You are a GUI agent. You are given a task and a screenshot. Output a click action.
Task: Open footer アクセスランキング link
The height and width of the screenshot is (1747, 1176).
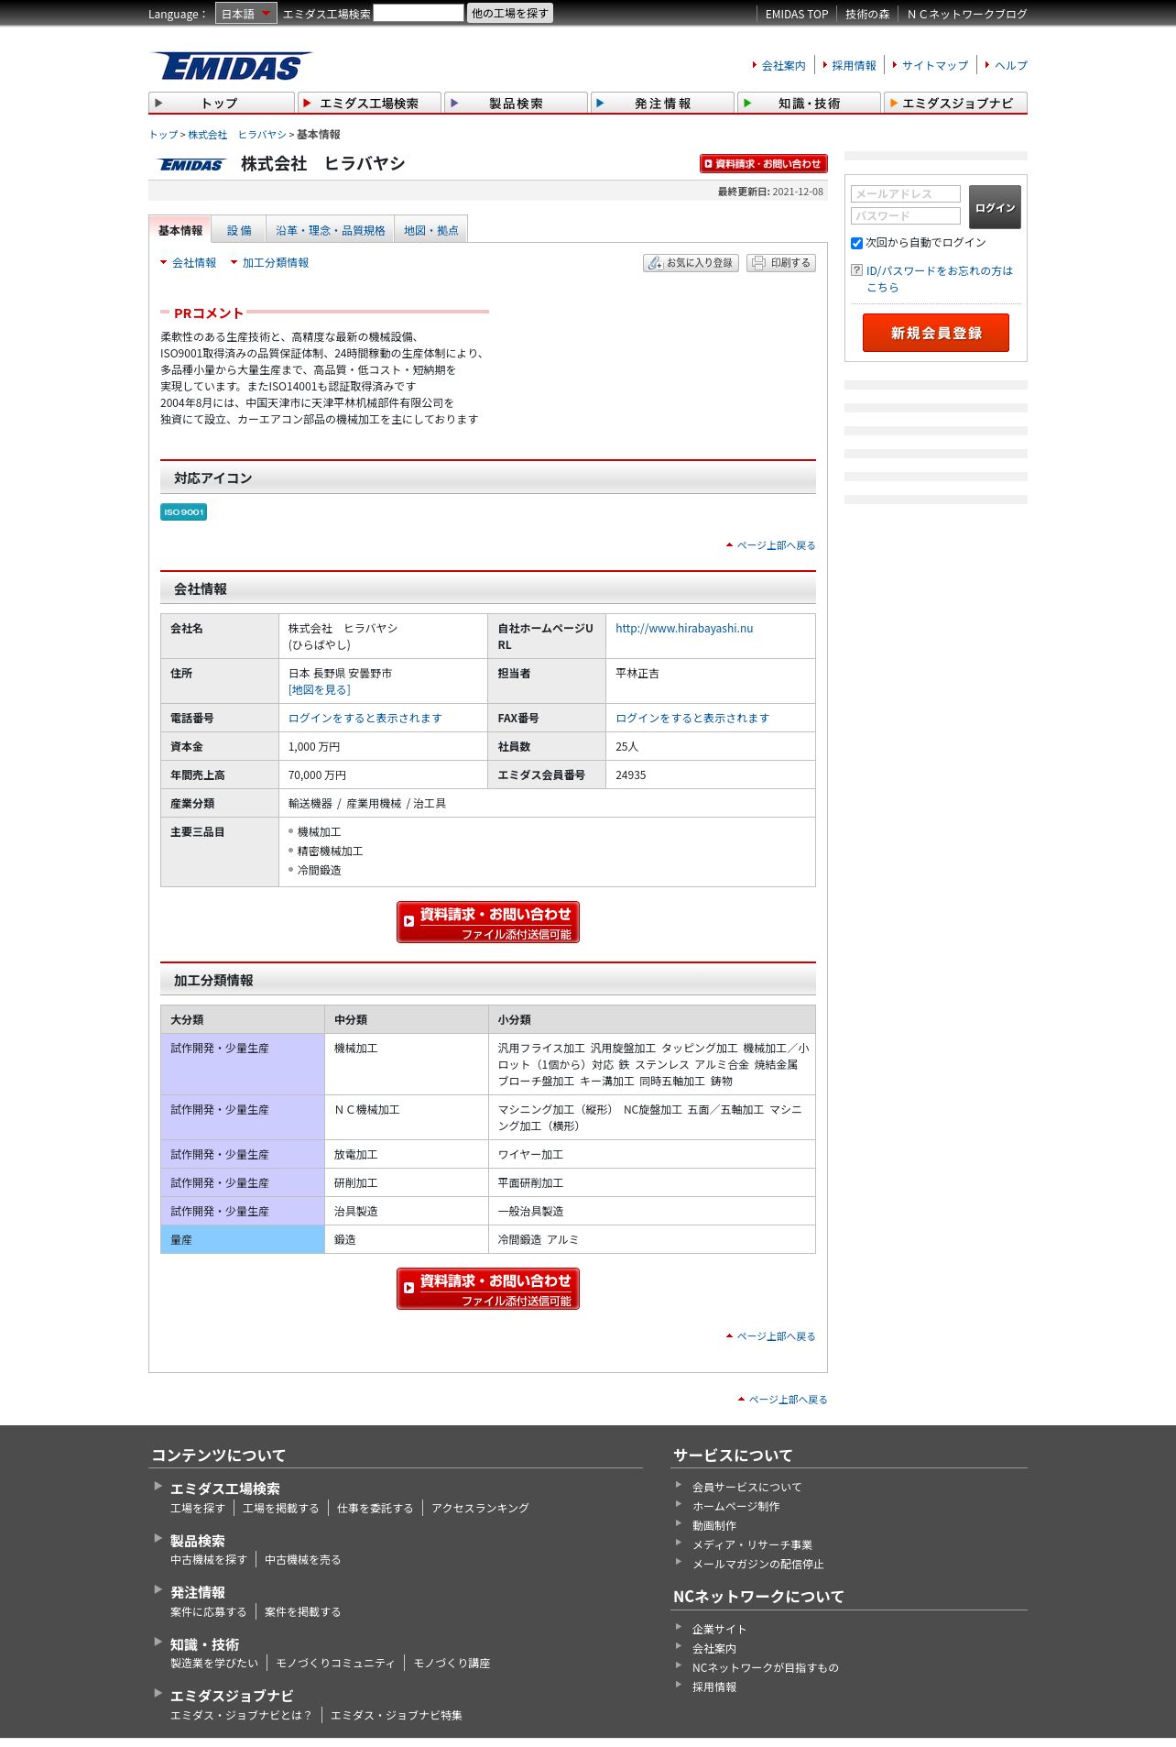pos(481,1509)
